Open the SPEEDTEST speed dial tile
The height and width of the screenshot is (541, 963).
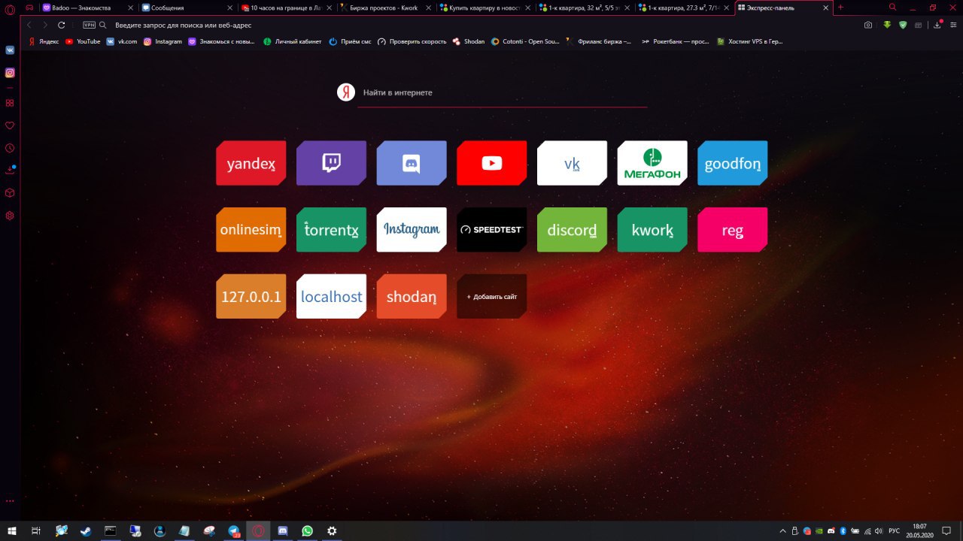pos(492,230)
